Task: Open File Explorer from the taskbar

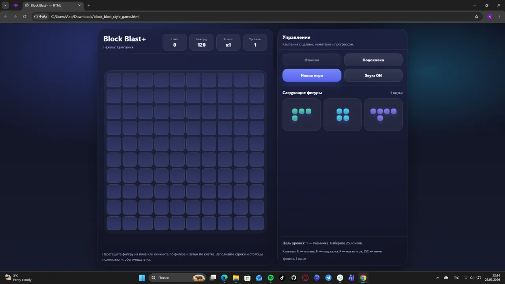Action: (236, 278)
